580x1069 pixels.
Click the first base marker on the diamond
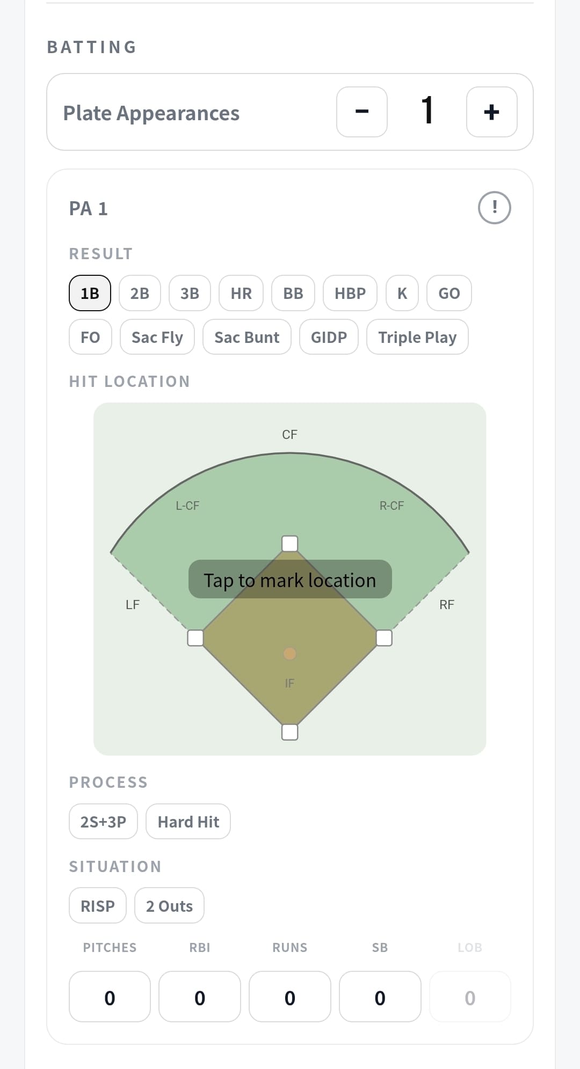(x=385, y=637)
